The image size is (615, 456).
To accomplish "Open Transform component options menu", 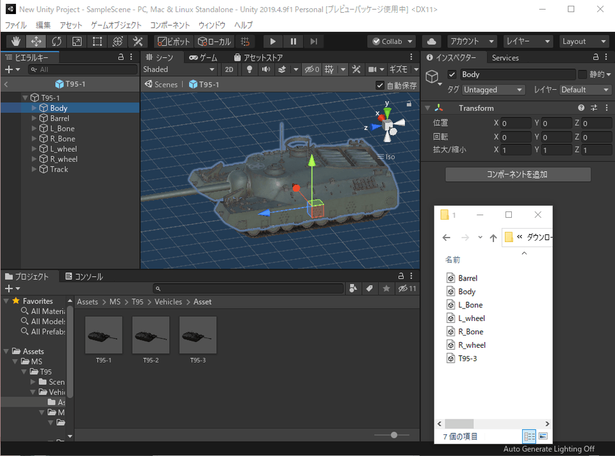I will click(607, 108).
